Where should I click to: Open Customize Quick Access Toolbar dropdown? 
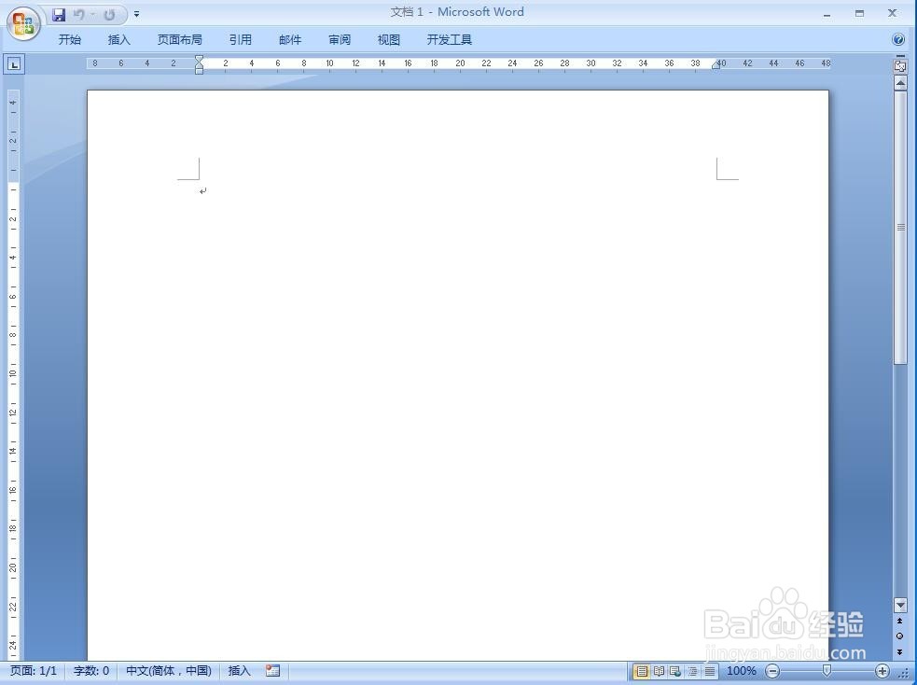[x=136, y=14]
